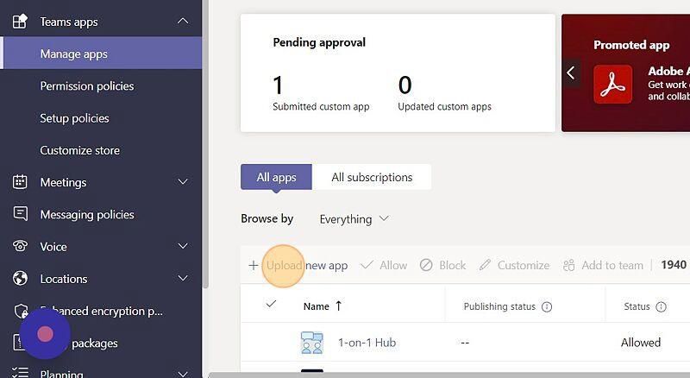The width and height of the screenshot is (690, 378).
Task: Click Add to team button
Action: click(x=603, y=265)
